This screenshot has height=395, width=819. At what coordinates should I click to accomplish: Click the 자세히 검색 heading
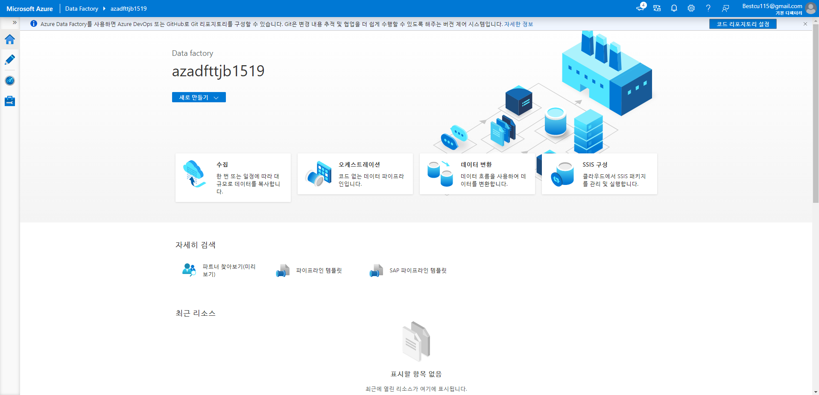(196, 245)
